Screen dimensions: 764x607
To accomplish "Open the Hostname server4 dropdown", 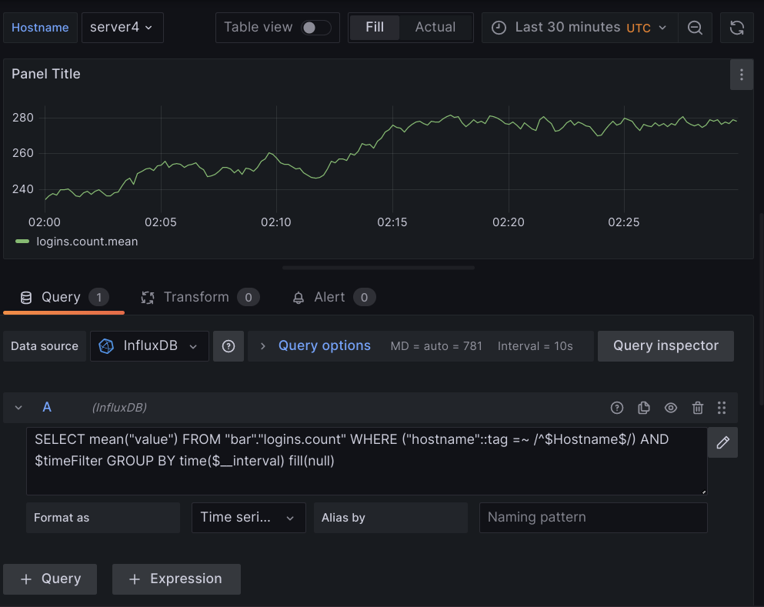I will pos(122,27).
